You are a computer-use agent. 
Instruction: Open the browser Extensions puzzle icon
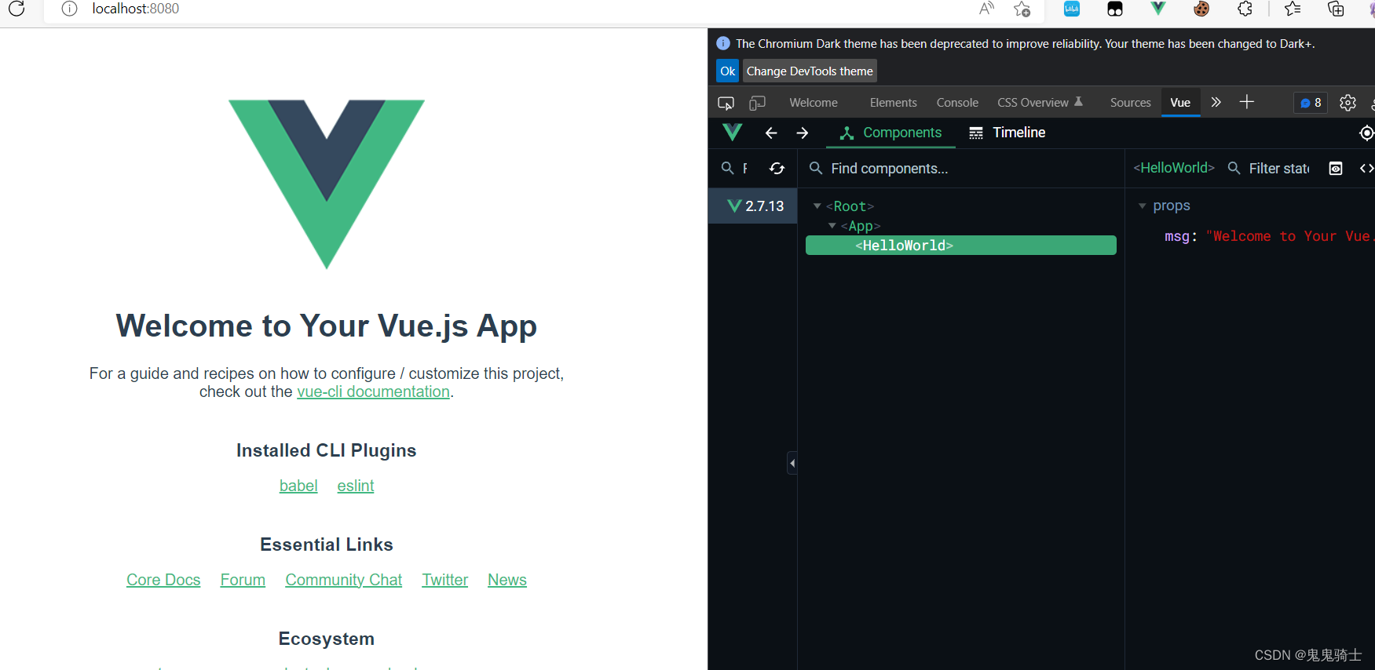click(x=1245, y=9)
